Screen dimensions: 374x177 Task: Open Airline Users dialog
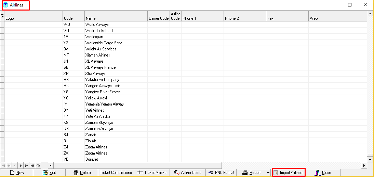pyautogui.click(x=187, y=173)
